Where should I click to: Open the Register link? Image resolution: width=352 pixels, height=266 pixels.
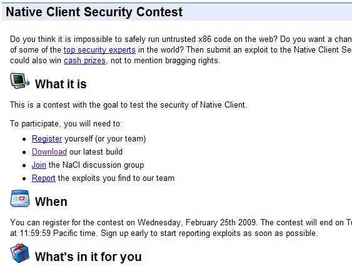coord(47,138)
